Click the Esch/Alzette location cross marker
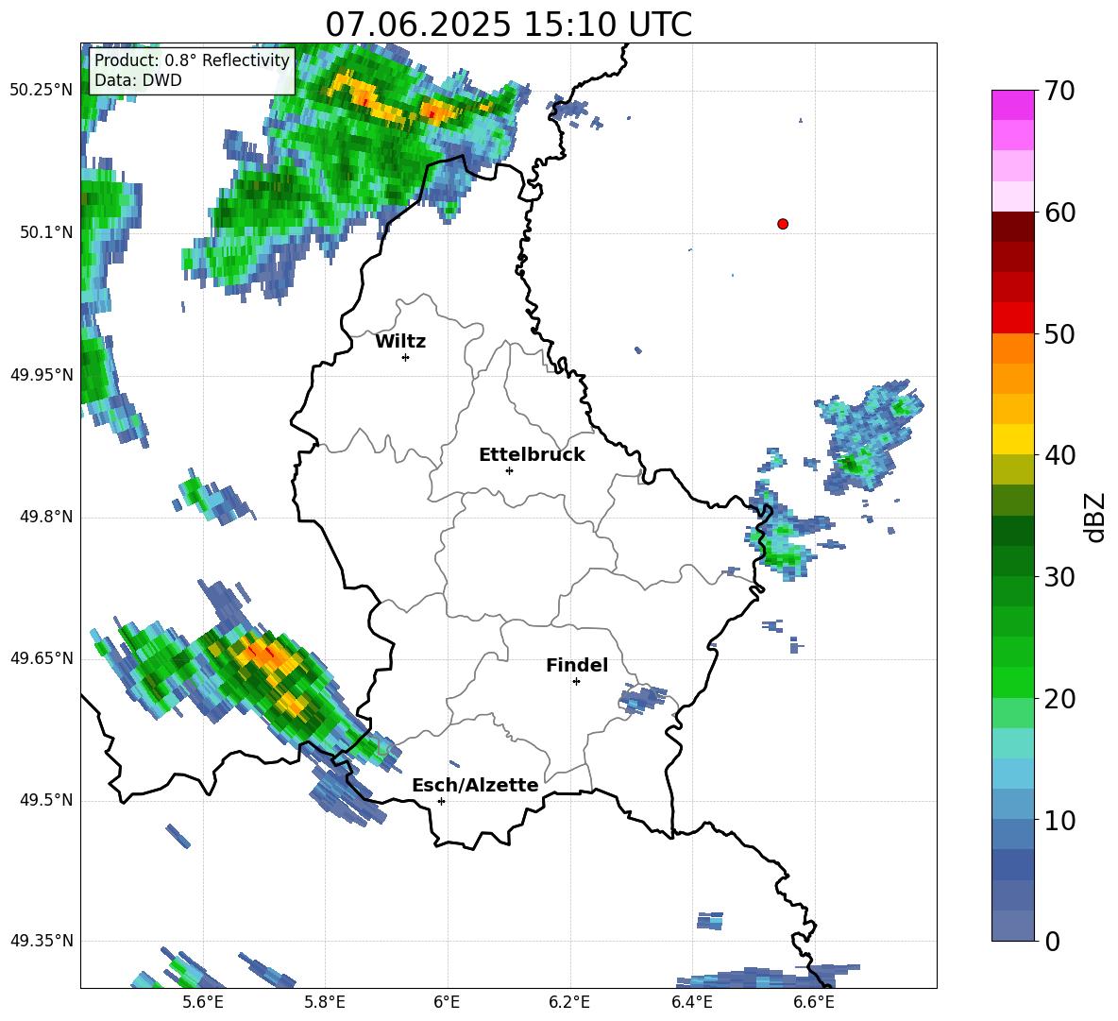This screenshot has width=1118, height=1021. coord(441,801)
